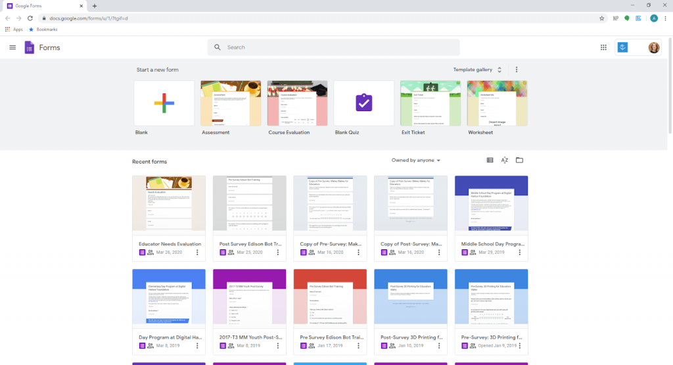
Task: Open more options for Pre Survey Edison Bot
Action: 358,346
